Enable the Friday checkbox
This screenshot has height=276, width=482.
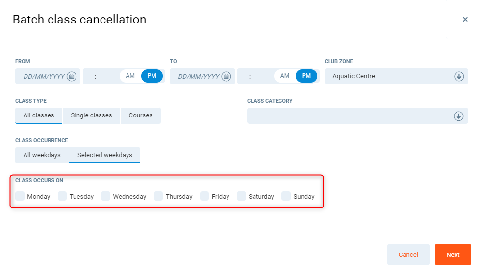tap(204, 196)
